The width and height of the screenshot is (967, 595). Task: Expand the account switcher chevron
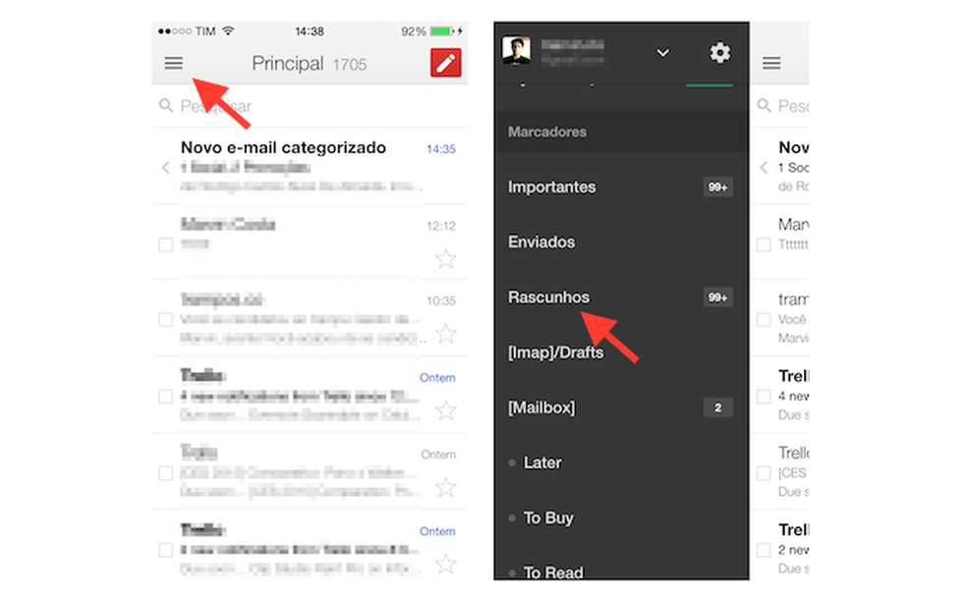tap(663, 53)
